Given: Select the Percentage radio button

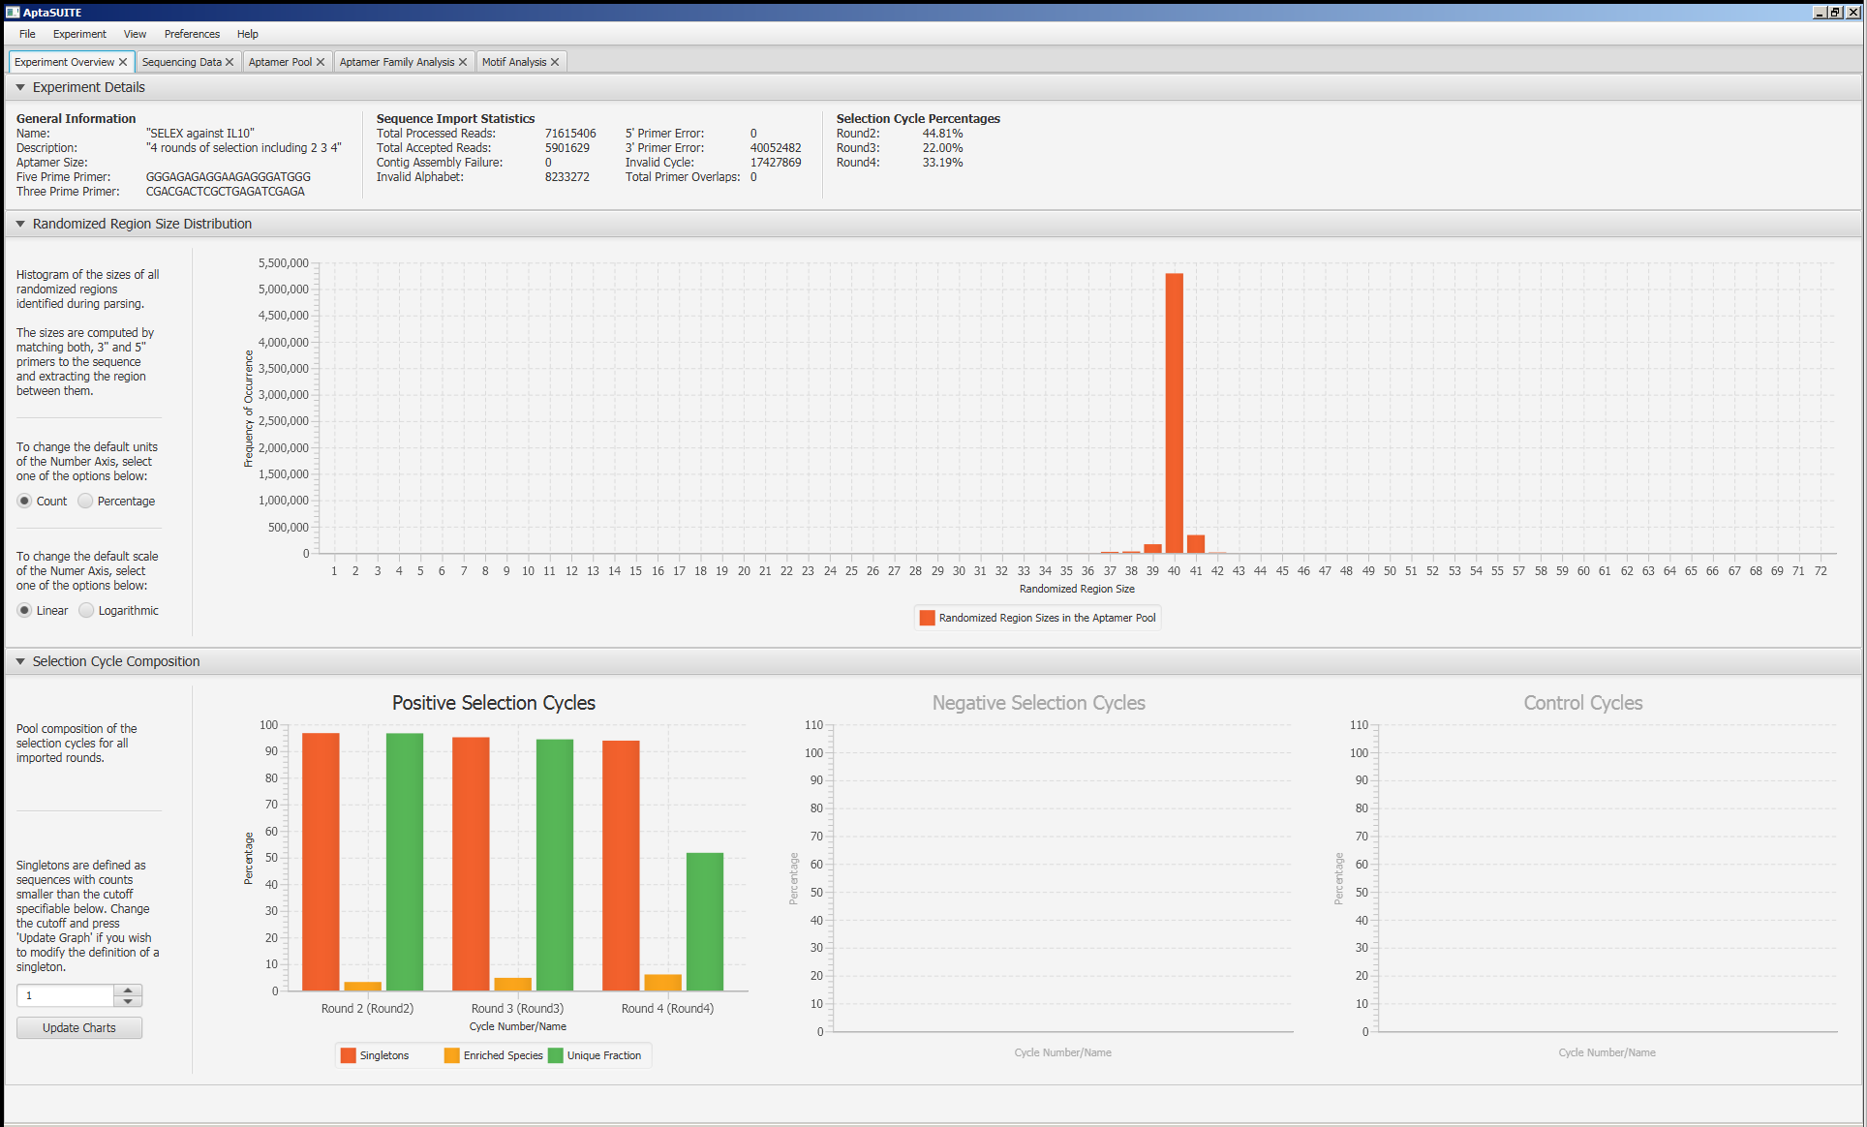Looking at the screenshot, I should click(x=86, y=501).
